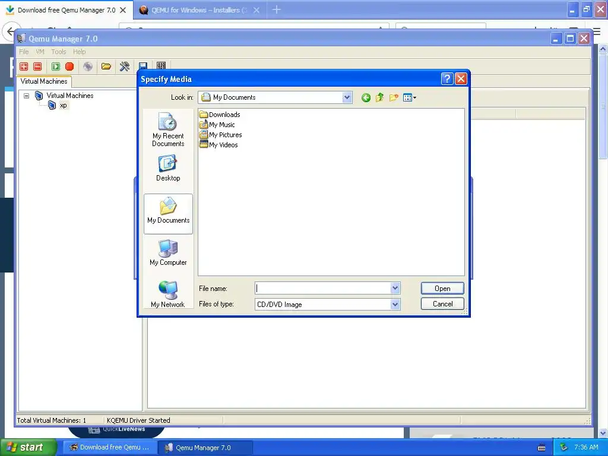Open the VM menu
608x456 pixels.
tap(40, 52)
